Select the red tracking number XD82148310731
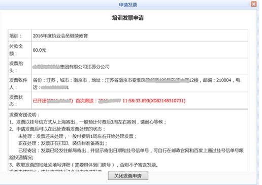Screen dimensions: 262x185 coord(167,101)
